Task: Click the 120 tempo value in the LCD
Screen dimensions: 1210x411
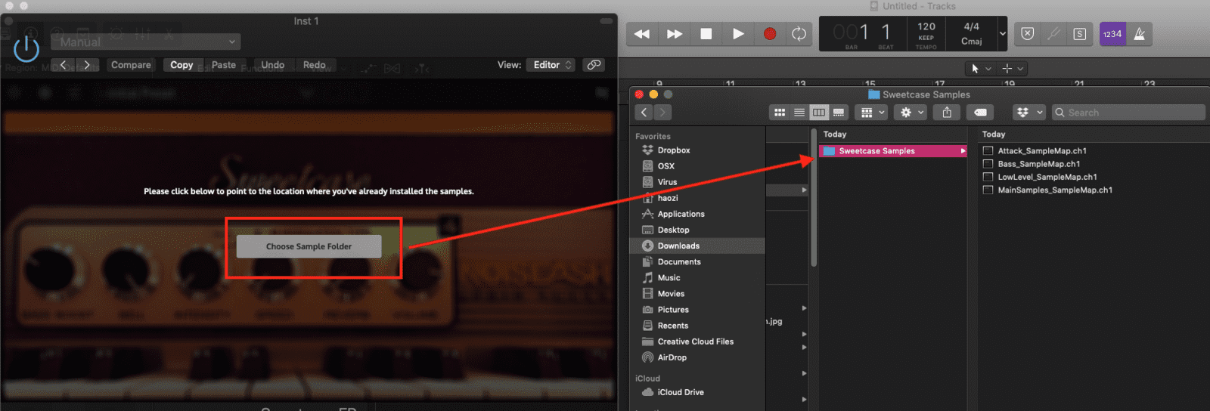Action: (x=926, y=27)
